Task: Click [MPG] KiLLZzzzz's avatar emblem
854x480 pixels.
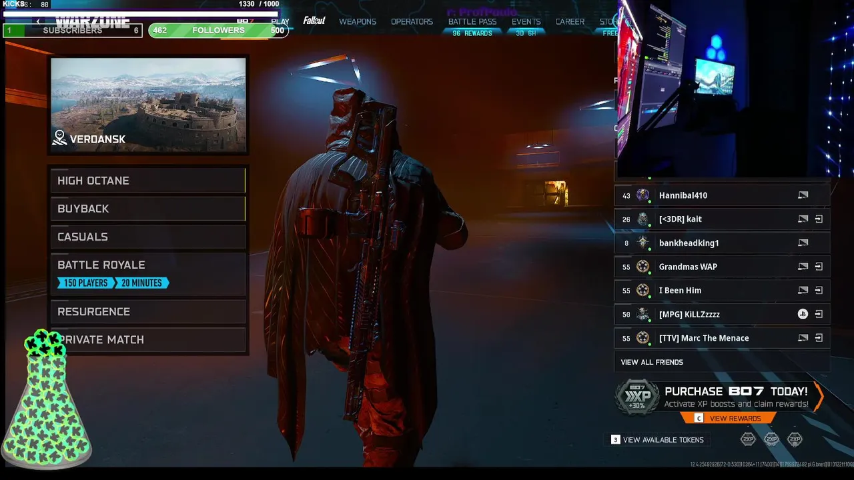Action: click(643, 314)
